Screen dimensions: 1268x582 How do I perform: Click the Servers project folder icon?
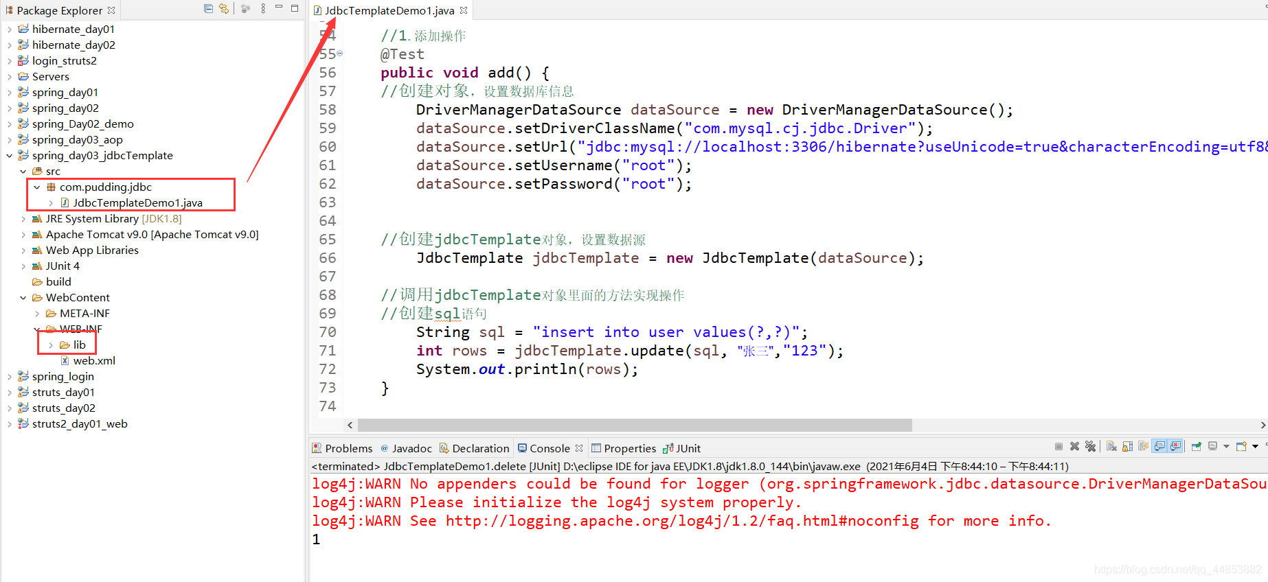(23, 76)
